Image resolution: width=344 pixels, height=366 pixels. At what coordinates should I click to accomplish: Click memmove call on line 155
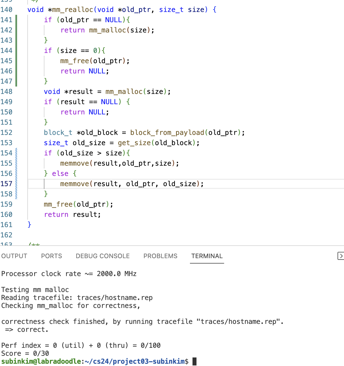(75, 163)
